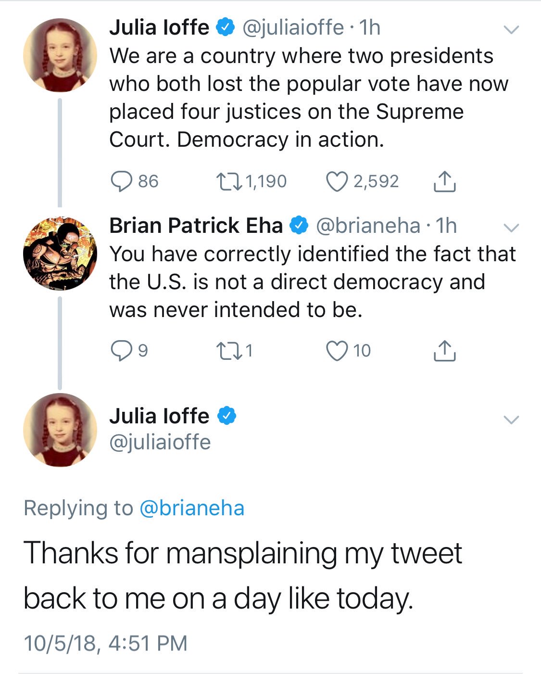View Brian Patrick Eha's comic avatar
The height and width of the screenshot is (674, 541).
[x=60, y=254]
